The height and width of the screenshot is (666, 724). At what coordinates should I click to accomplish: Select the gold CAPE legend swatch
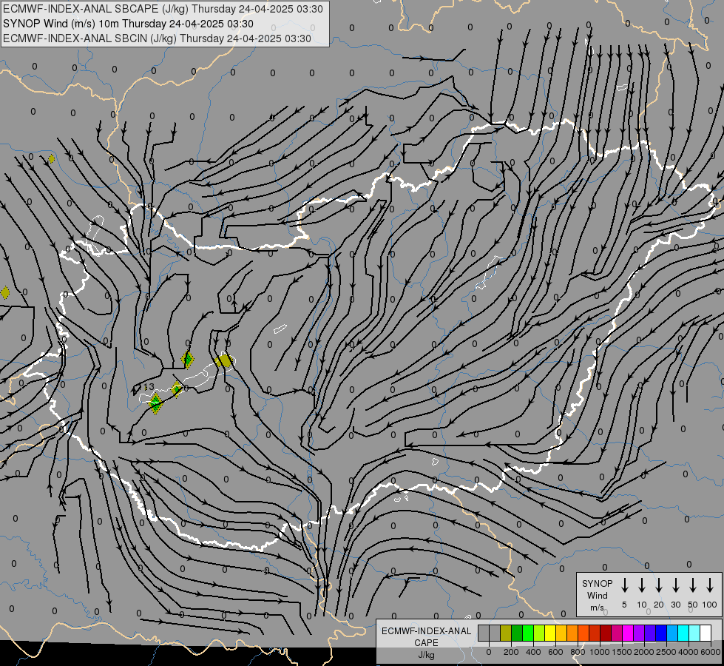pos(561,633)
